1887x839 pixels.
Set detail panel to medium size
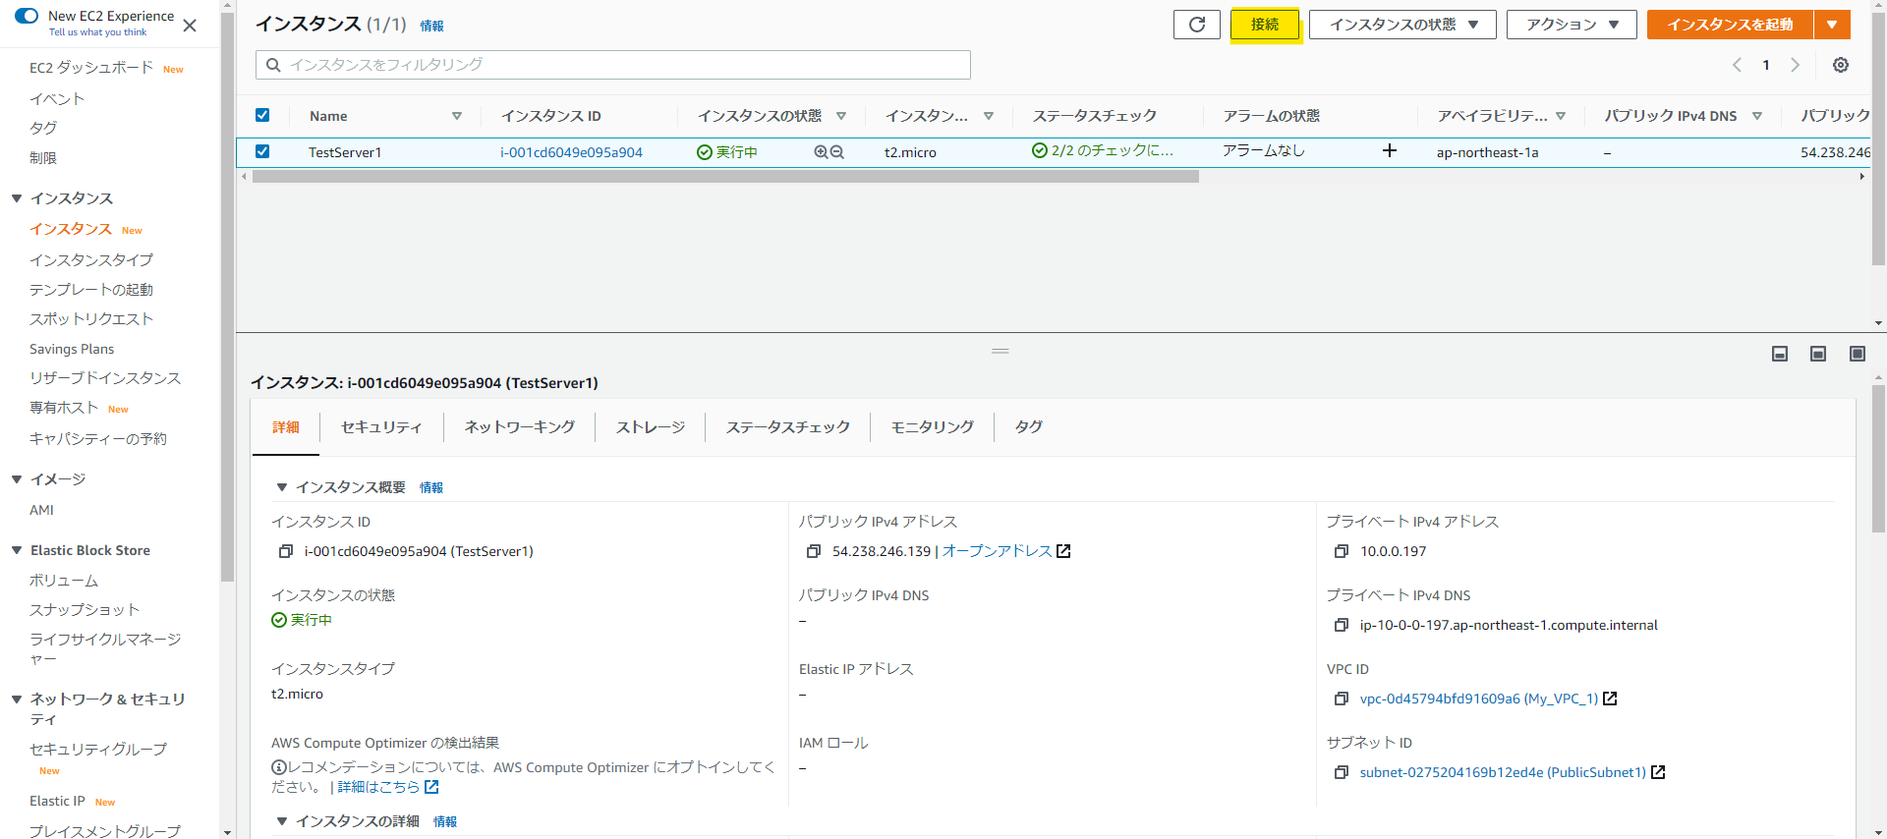tap(1818, 354)
